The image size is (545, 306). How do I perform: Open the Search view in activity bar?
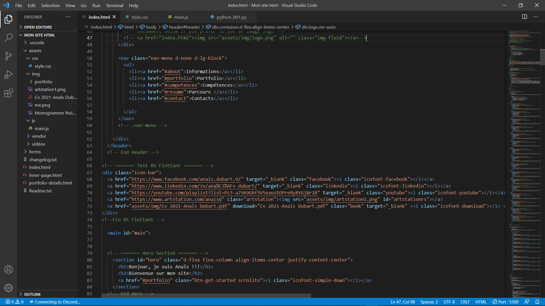click(9, 37)
